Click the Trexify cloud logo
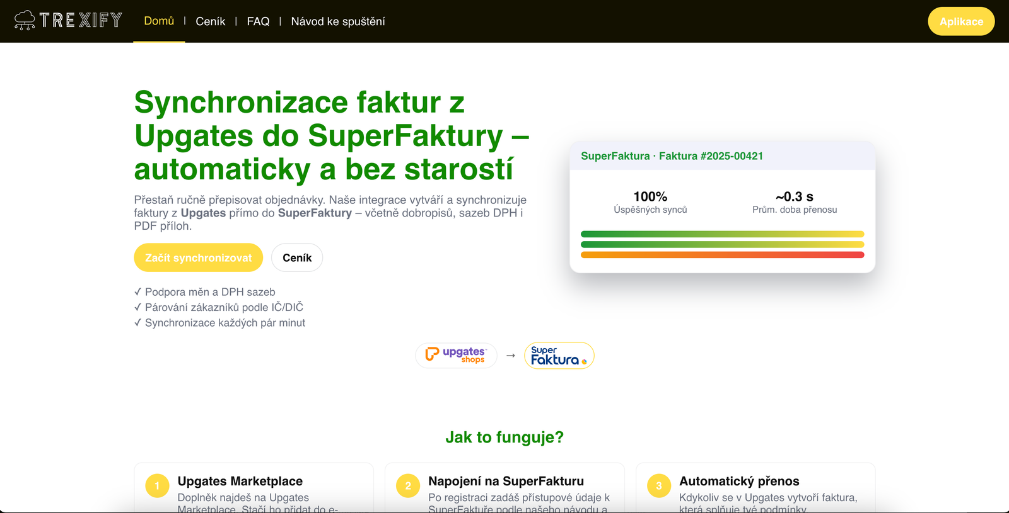 point(68,21)
